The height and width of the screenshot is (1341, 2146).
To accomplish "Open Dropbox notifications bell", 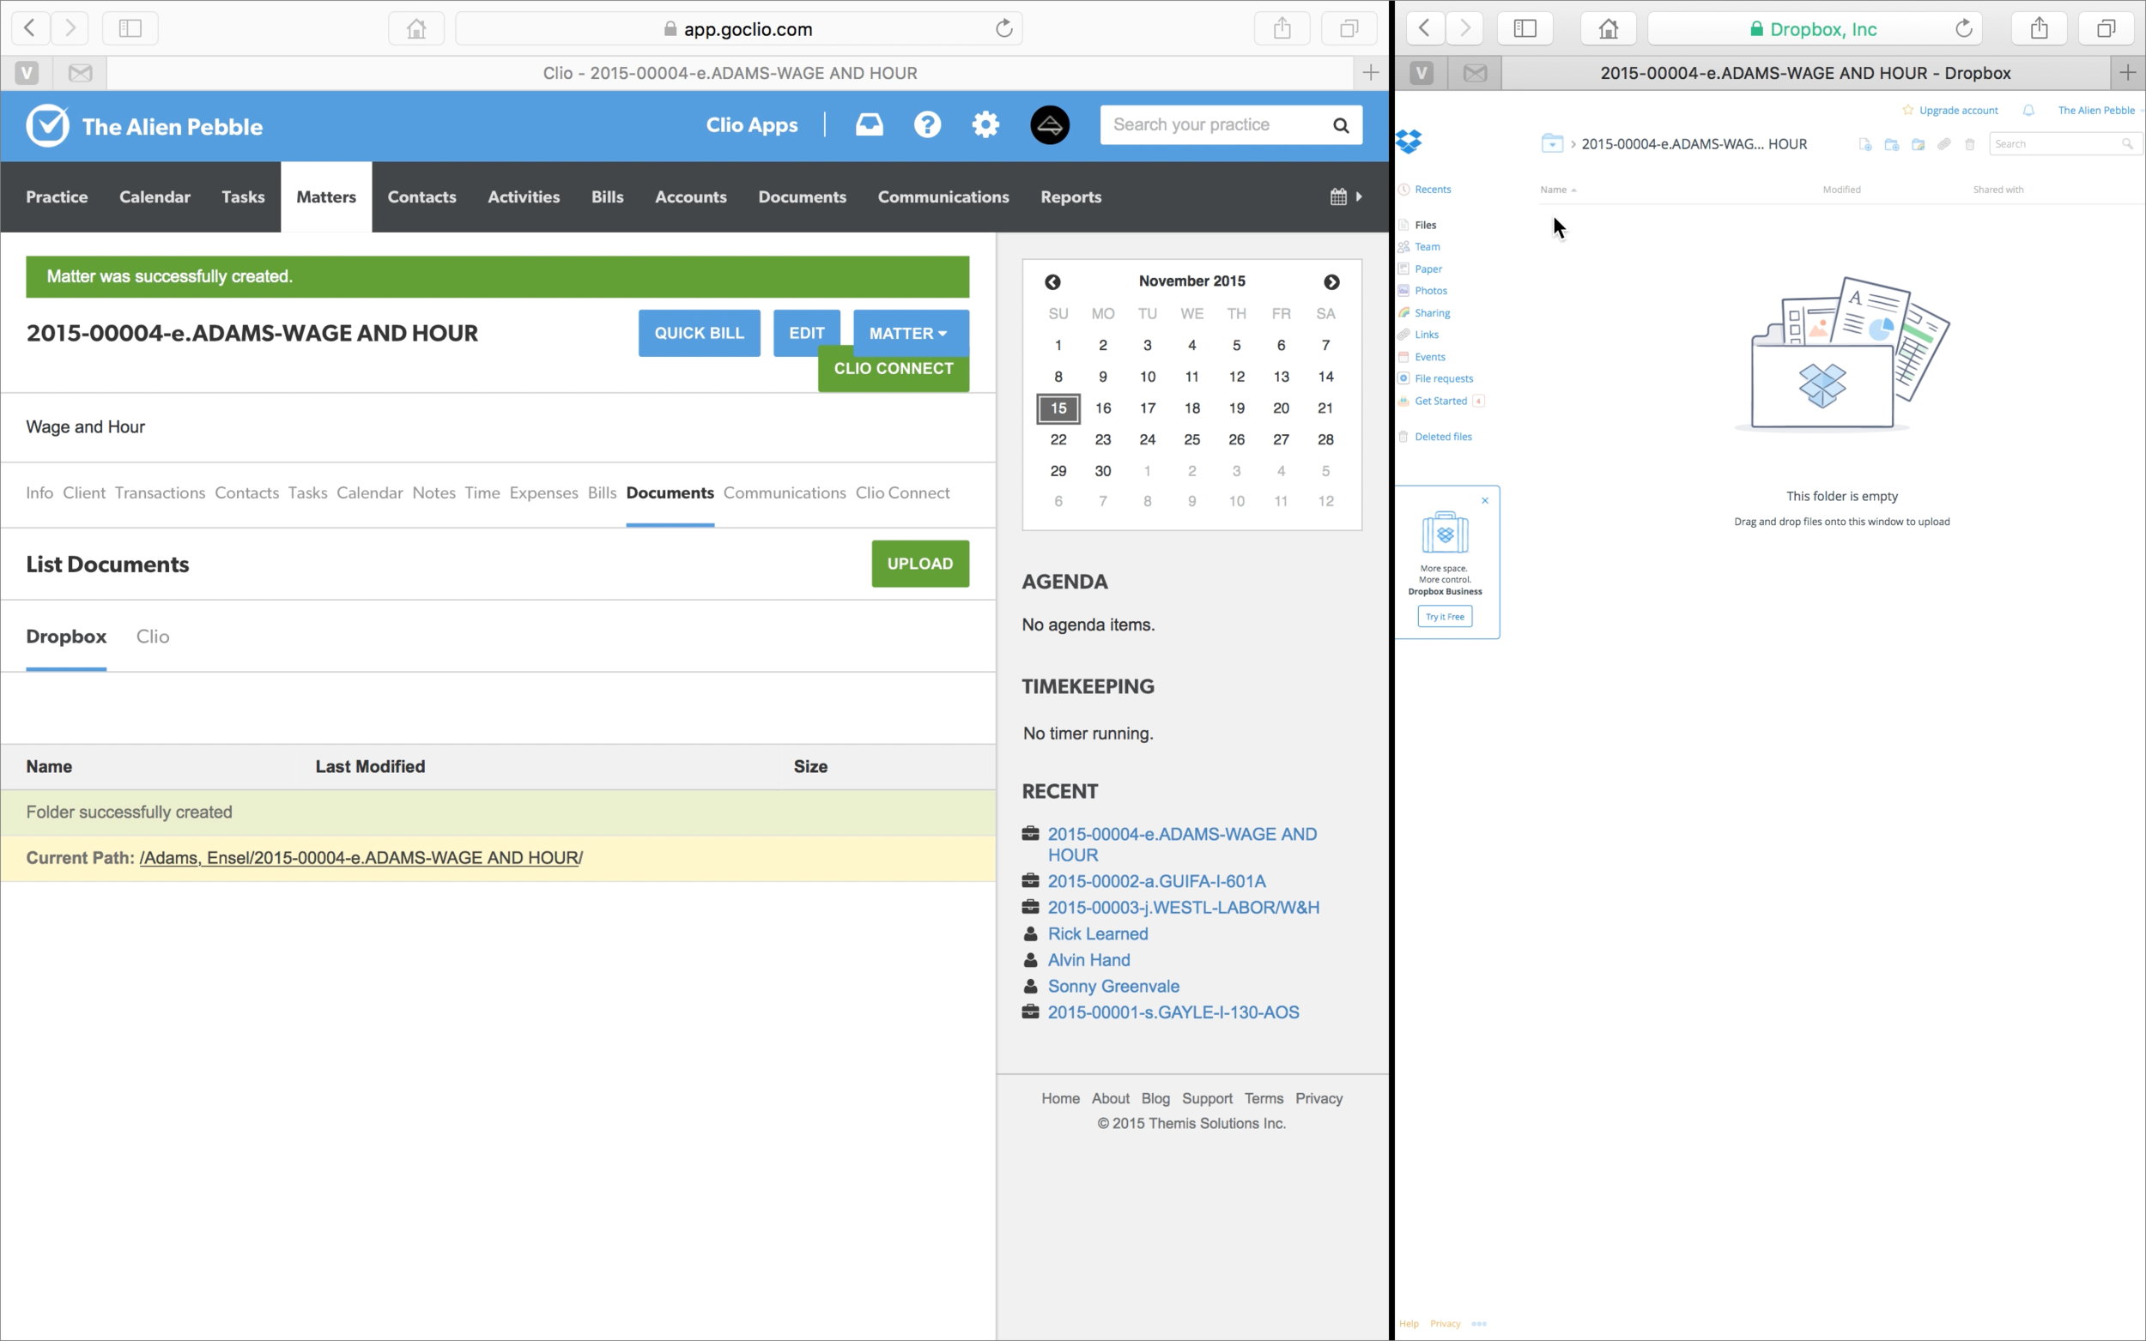I will [x=2028, y=110].
